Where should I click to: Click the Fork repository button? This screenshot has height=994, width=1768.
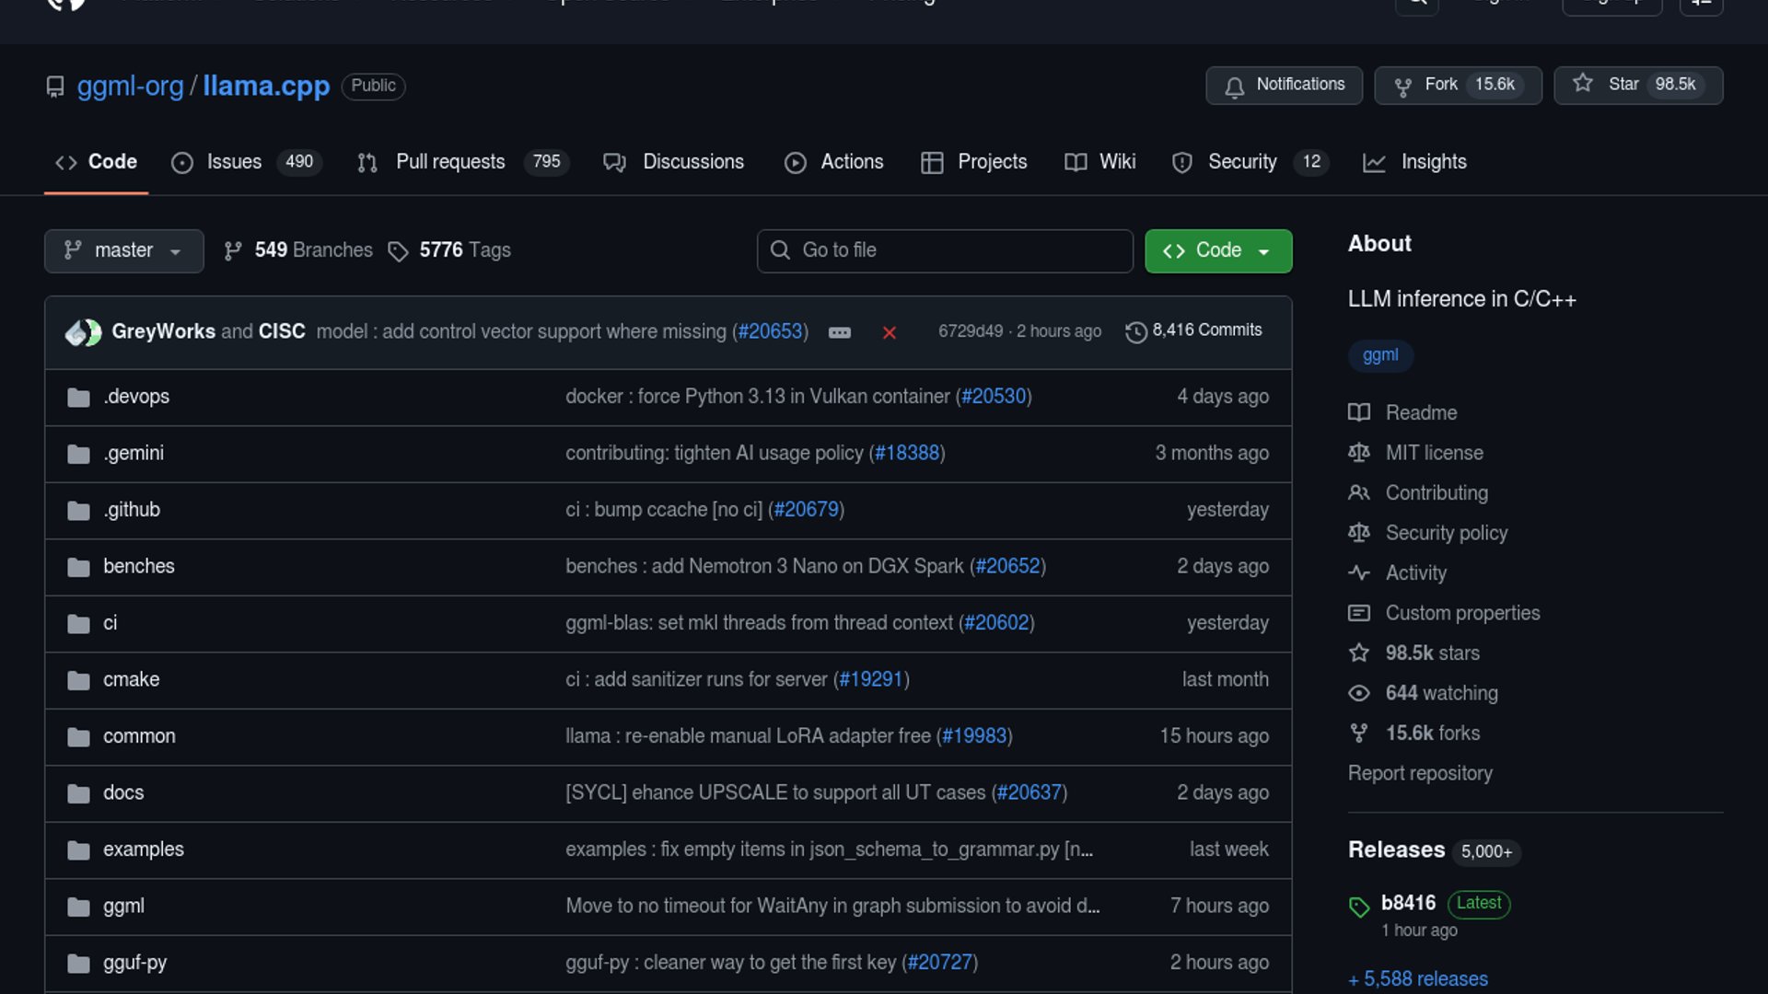click(1457, 85)
